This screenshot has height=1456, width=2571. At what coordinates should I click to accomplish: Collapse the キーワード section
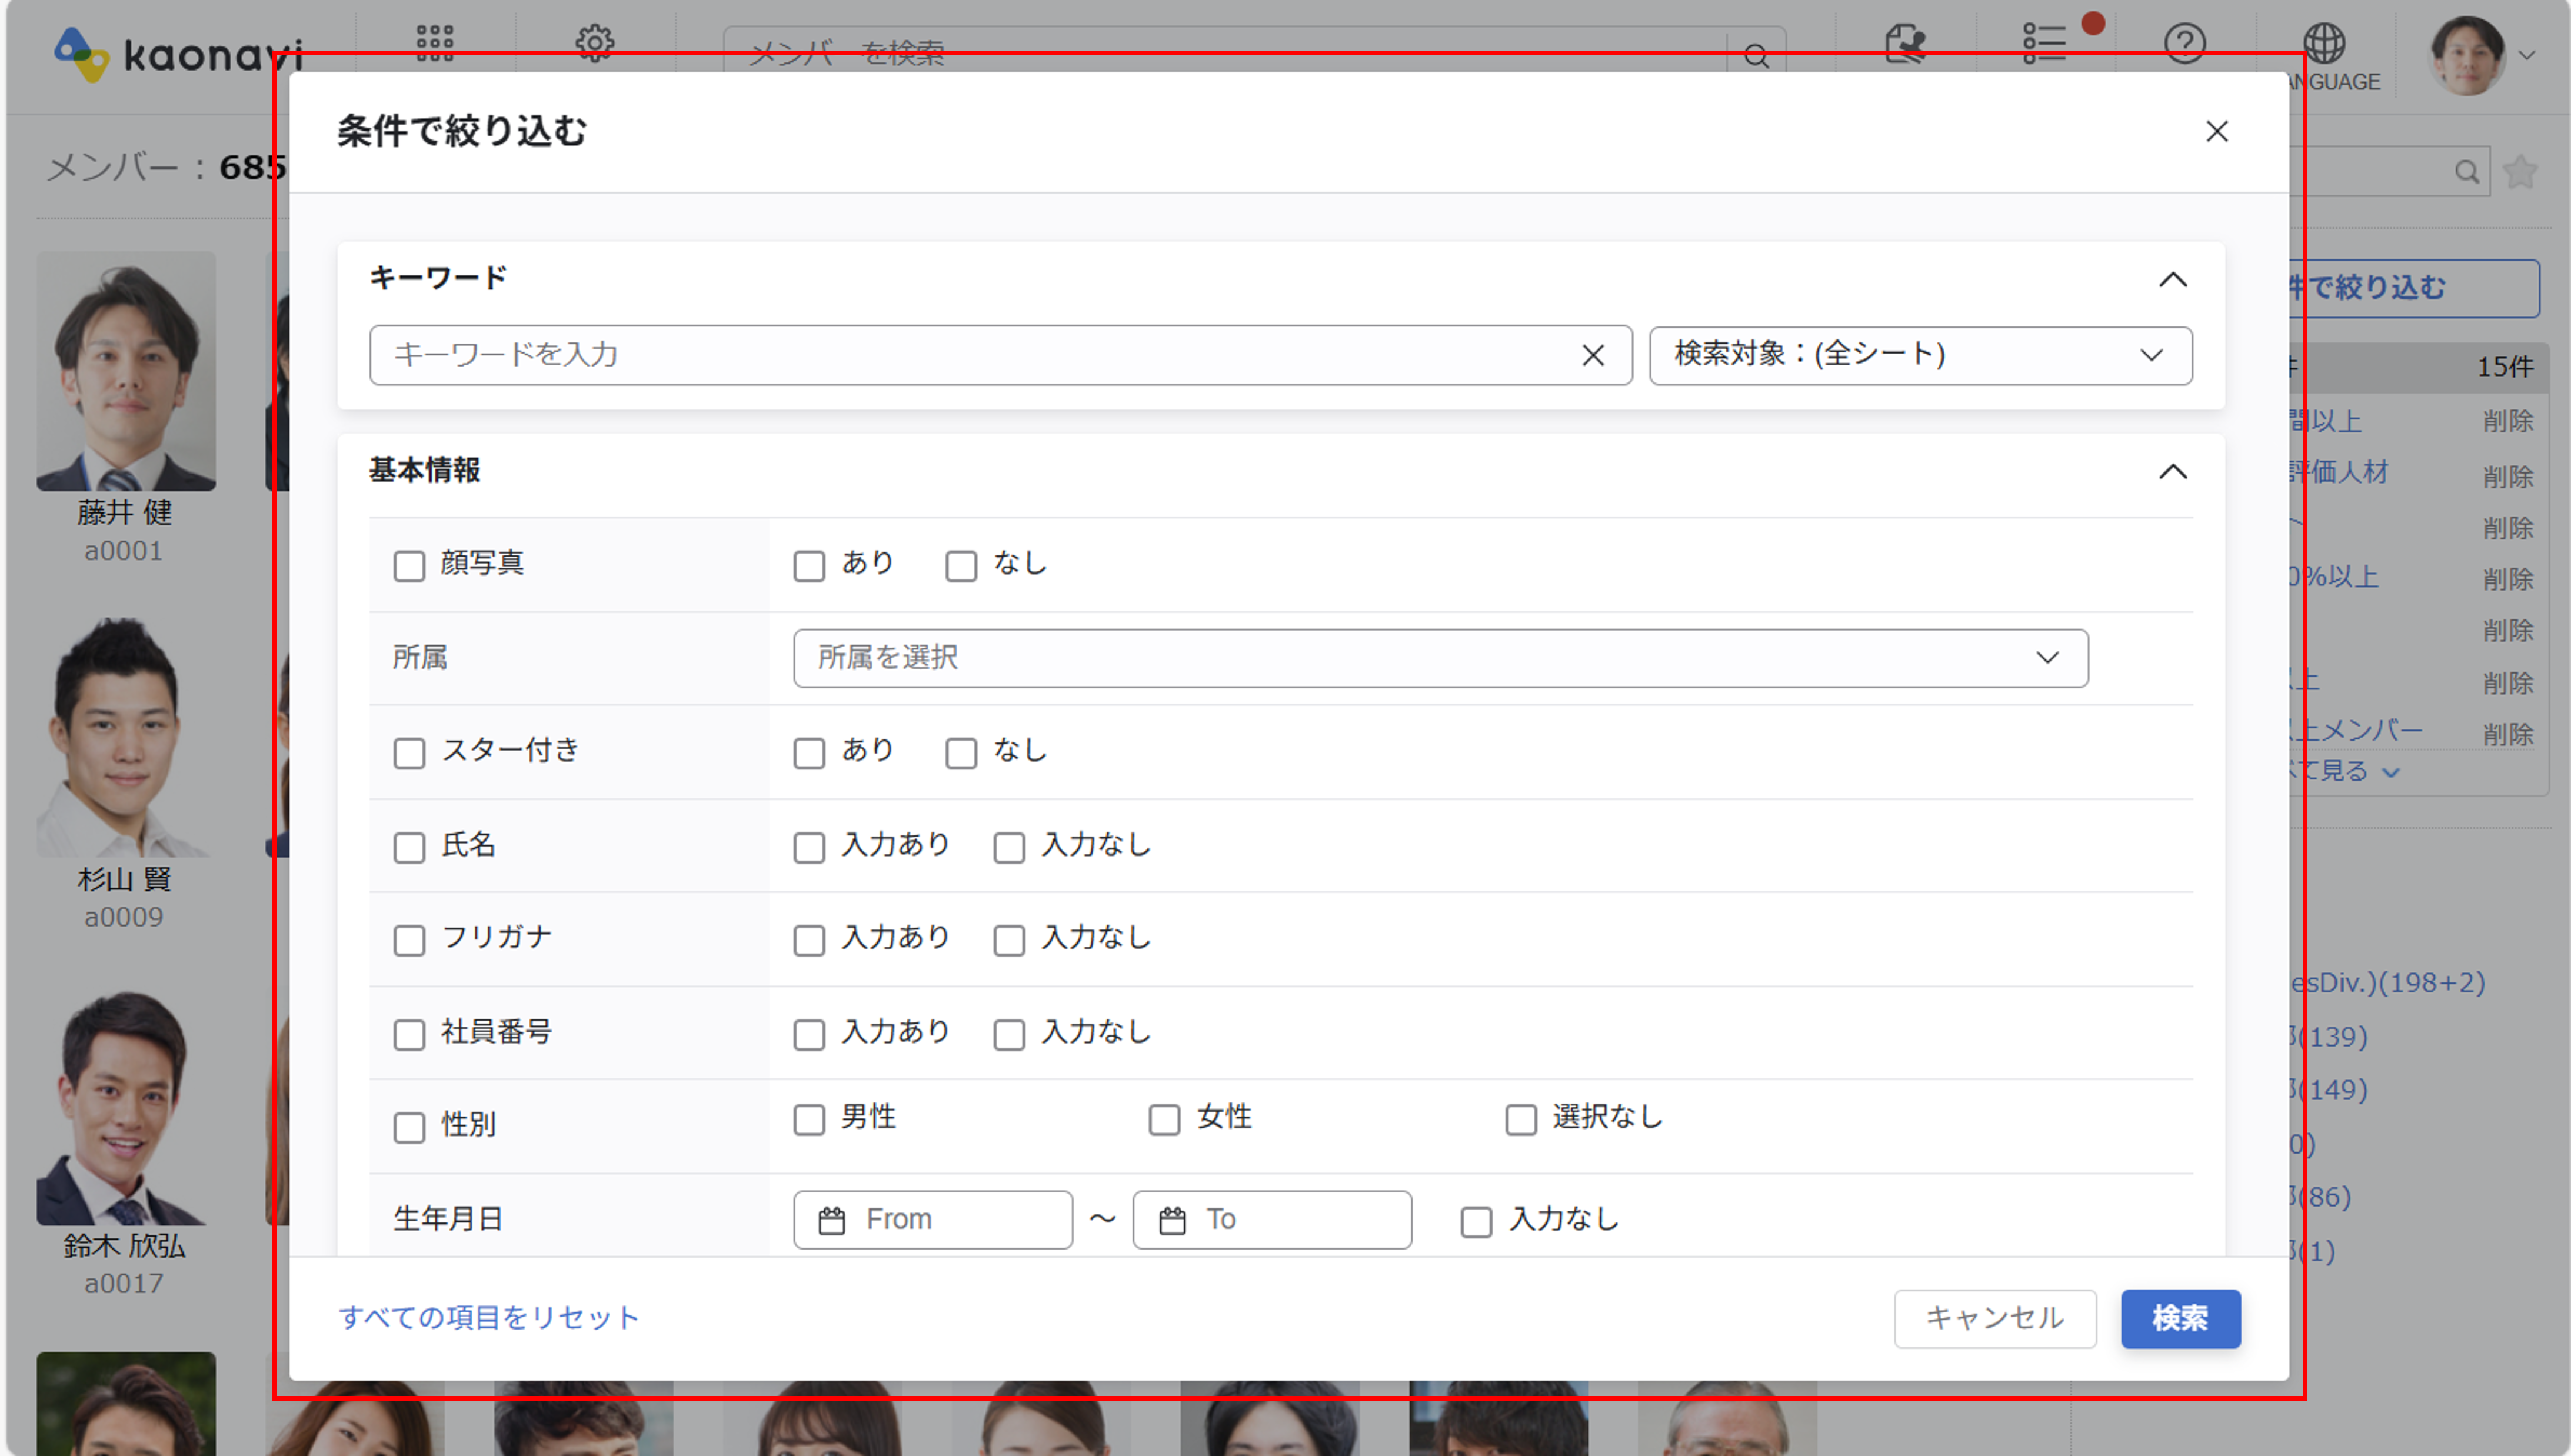2172,280
